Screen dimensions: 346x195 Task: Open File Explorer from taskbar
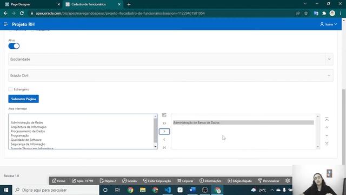pyautogui.click(x=143, y=190)
